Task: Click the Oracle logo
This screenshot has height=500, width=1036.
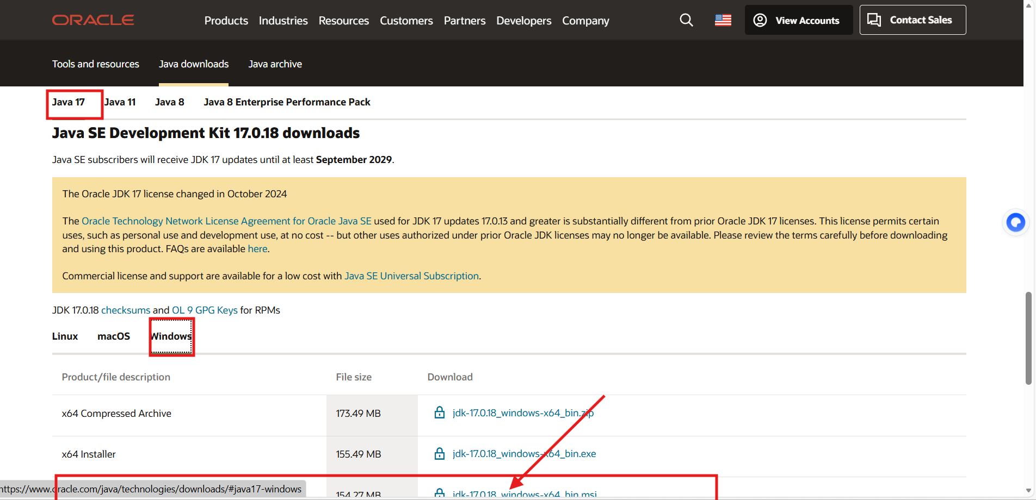Action: (93, 20)
